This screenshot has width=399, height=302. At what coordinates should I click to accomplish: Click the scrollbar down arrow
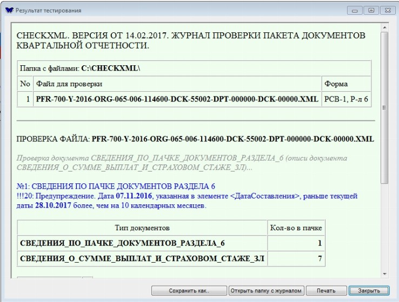tap(384, 274)
